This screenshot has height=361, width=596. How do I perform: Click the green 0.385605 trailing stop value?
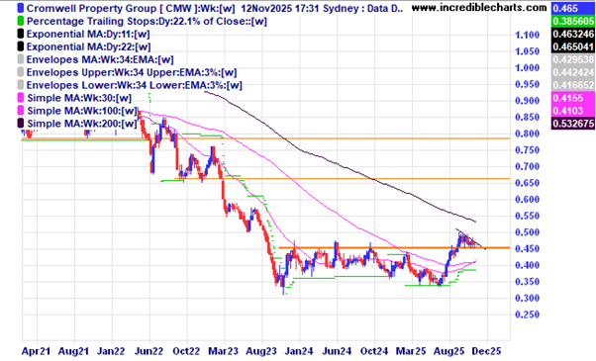click(x=573, y=21)
